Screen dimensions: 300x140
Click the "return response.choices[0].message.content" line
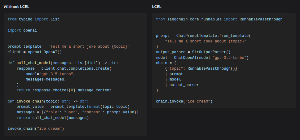coord(64,90)
